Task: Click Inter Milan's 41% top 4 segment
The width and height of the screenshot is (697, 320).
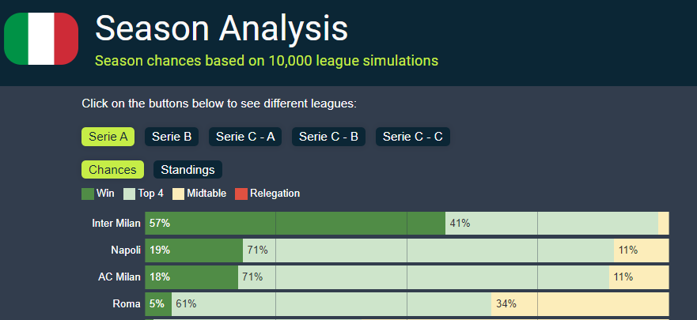Action: coord(551,224)
